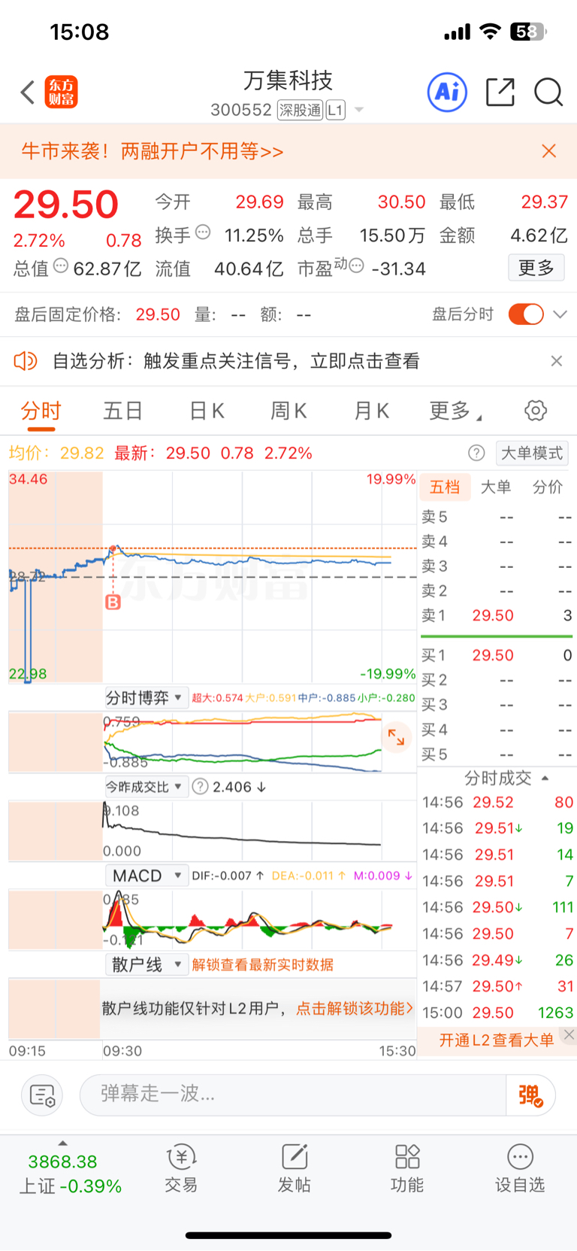
Task: Open the search magnifier icon
Action: (x=548, y=93)
